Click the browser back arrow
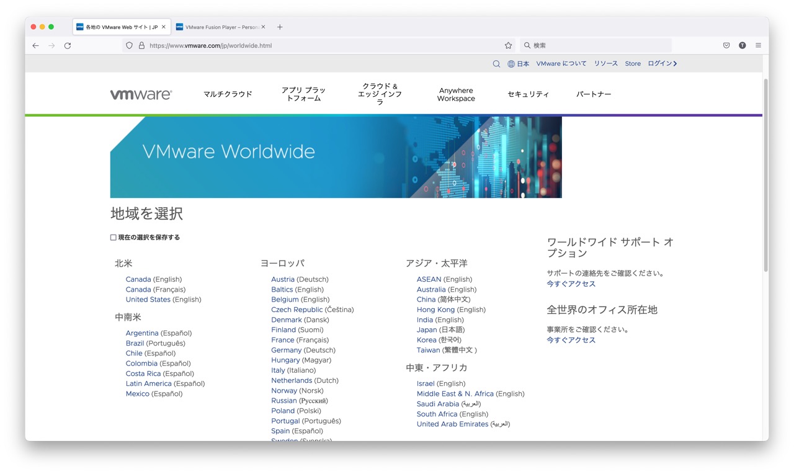Image resolution: width=794 pixels, height=474 pixels. click(35, 45)
